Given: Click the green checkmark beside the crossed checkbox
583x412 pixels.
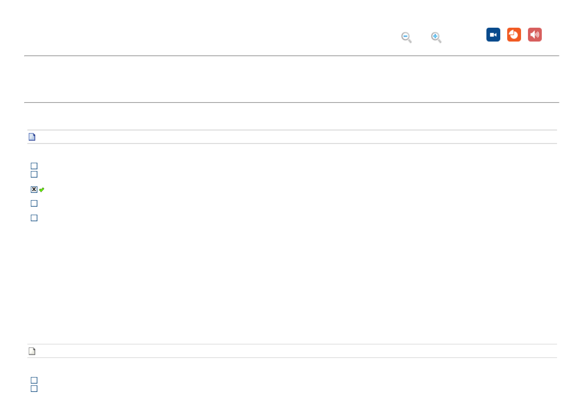Looking at the screenshot, I should [x=42, y=190].
